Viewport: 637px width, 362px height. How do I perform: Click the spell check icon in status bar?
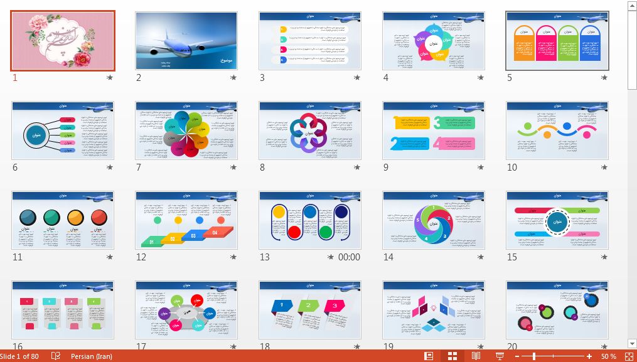(56, 356)
